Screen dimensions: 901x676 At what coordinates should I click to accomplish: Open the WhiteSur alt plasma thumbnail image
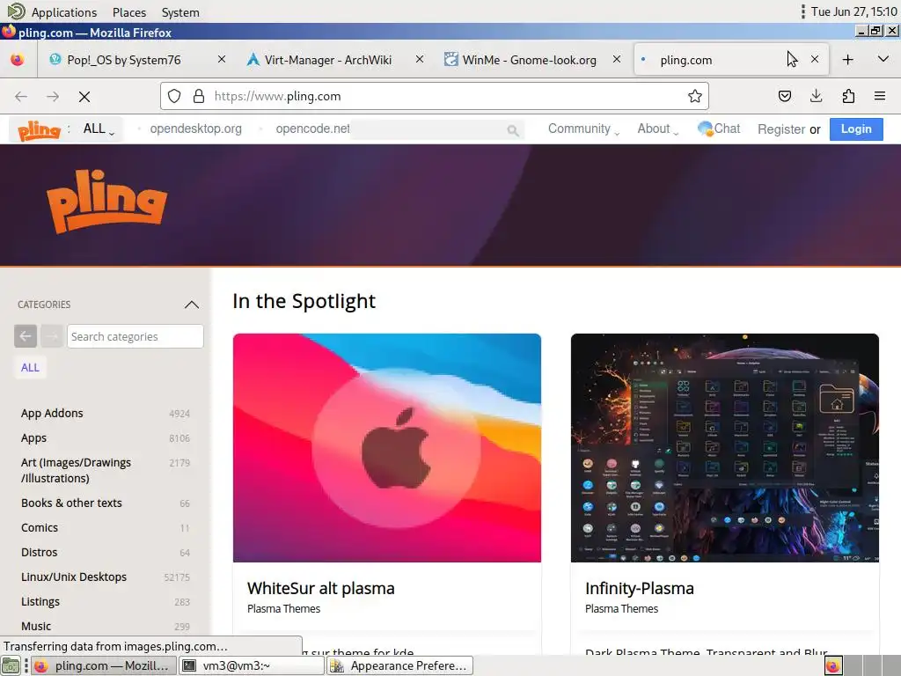(x=387, y=448)
